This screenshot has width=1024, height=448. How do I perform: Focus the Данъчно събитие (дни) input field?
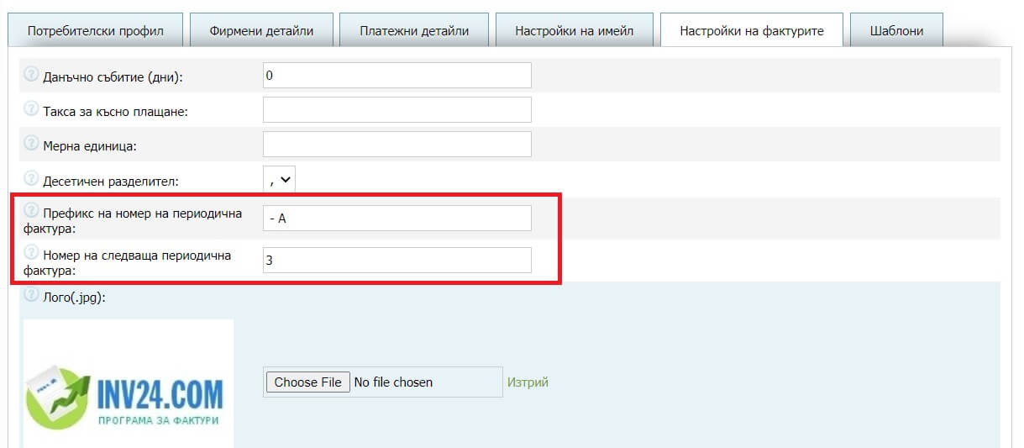[x=396, y=76]
